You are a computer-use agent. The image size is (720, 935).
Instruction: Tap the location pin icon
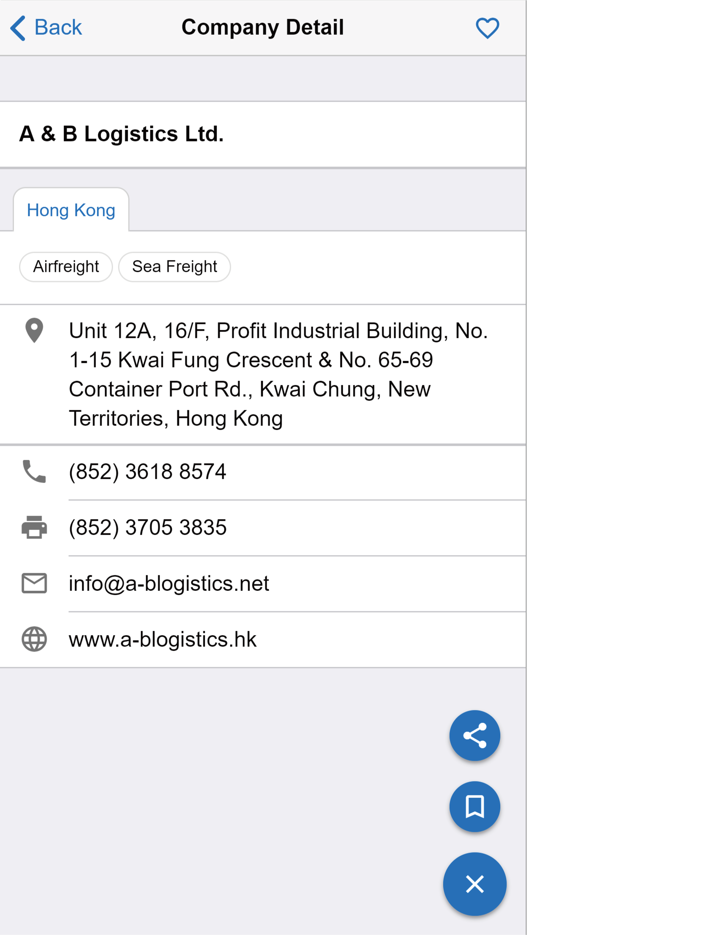tap(34, 331)
